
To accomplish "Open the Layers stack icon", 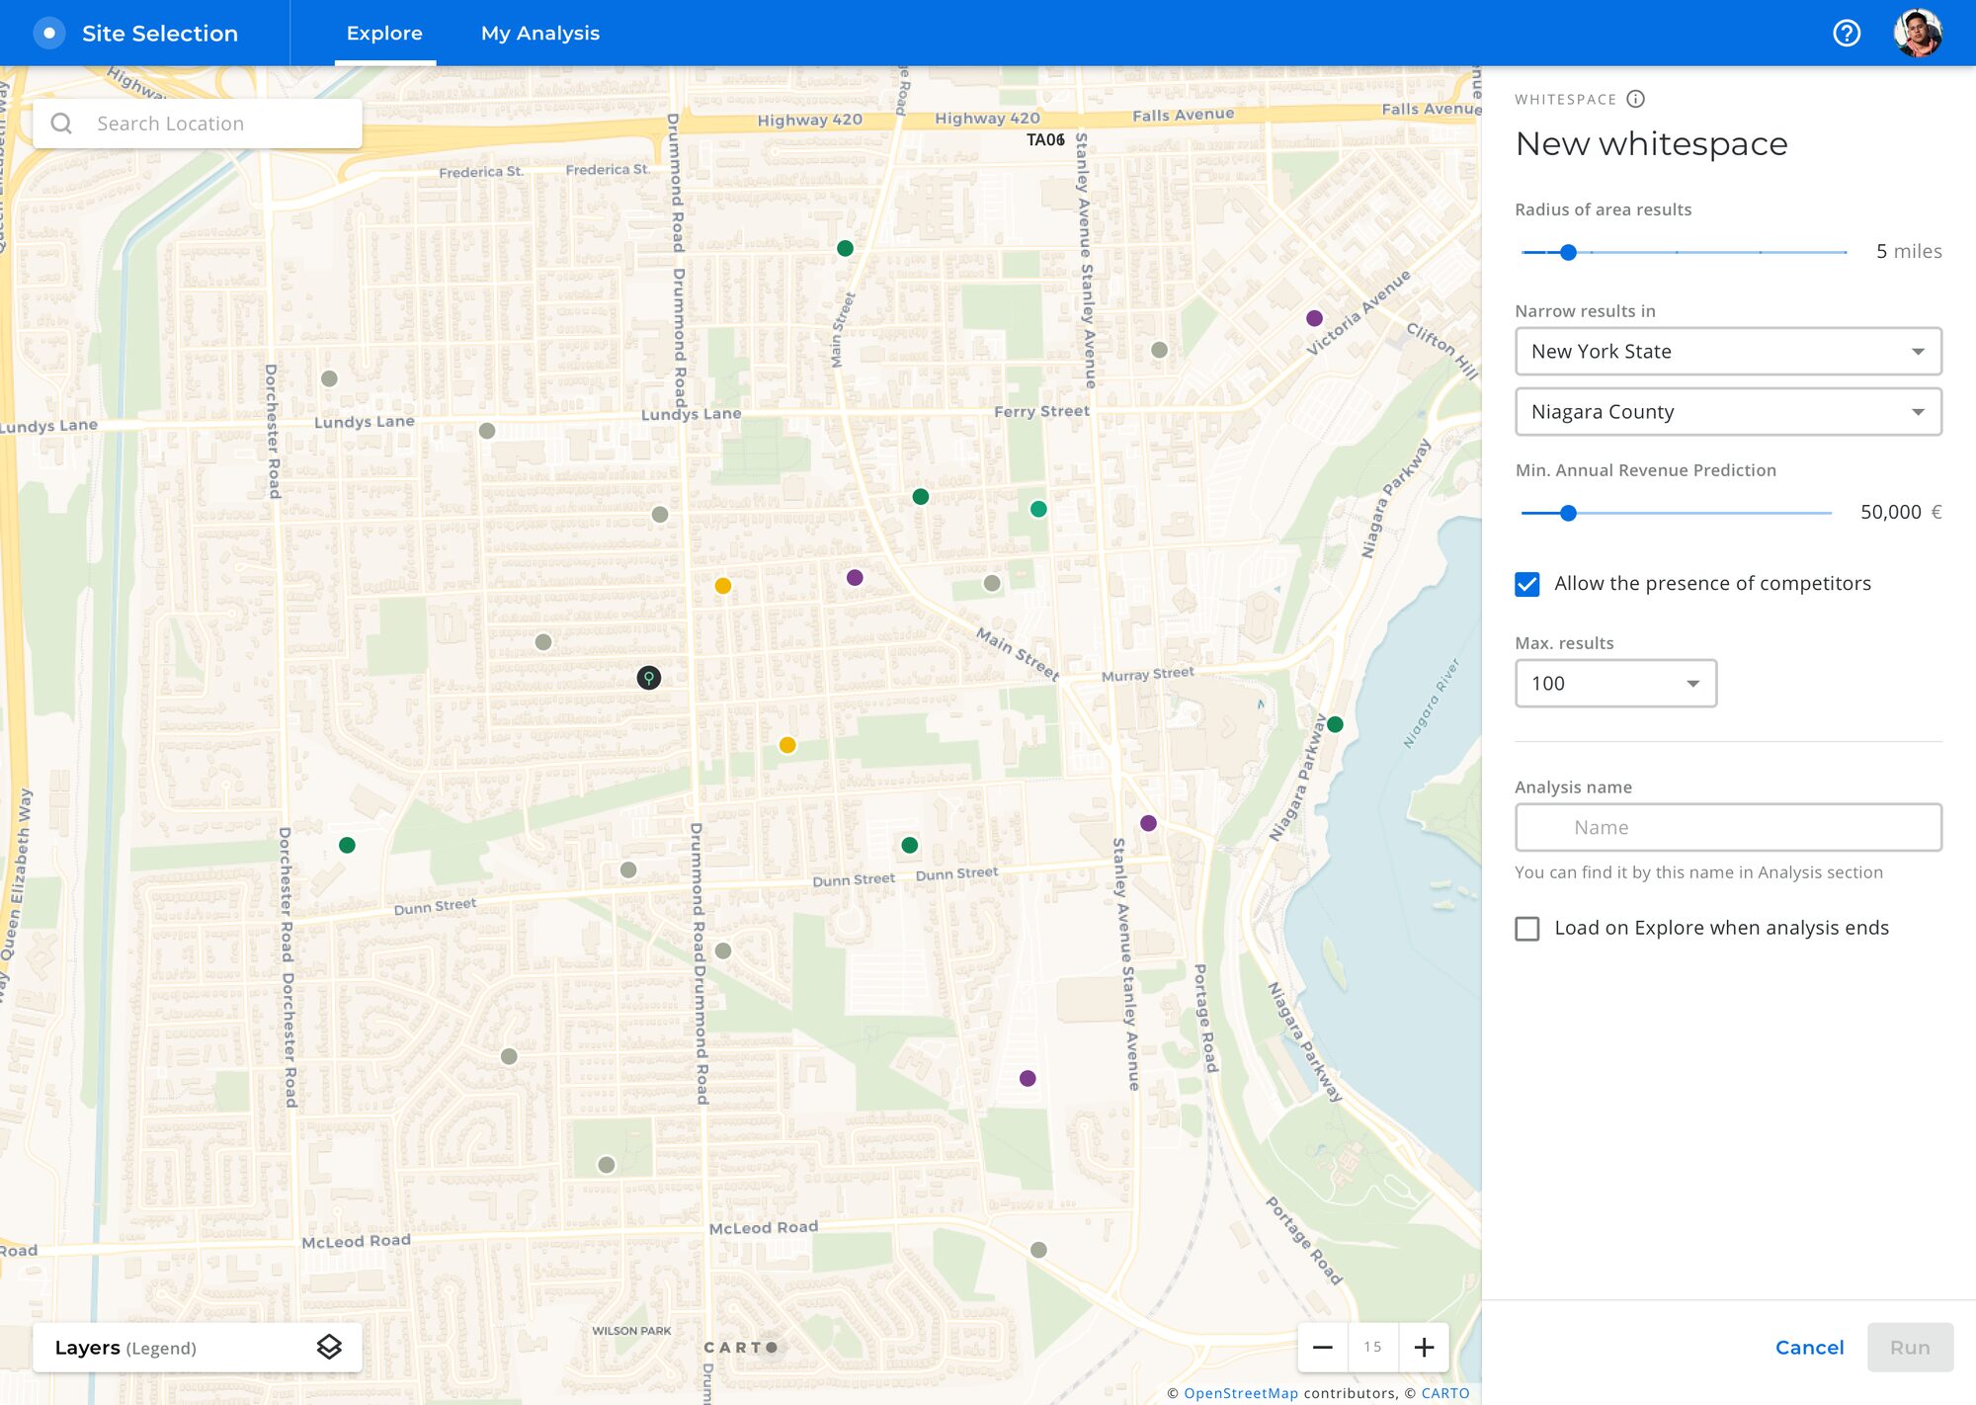I will 329,1347.
